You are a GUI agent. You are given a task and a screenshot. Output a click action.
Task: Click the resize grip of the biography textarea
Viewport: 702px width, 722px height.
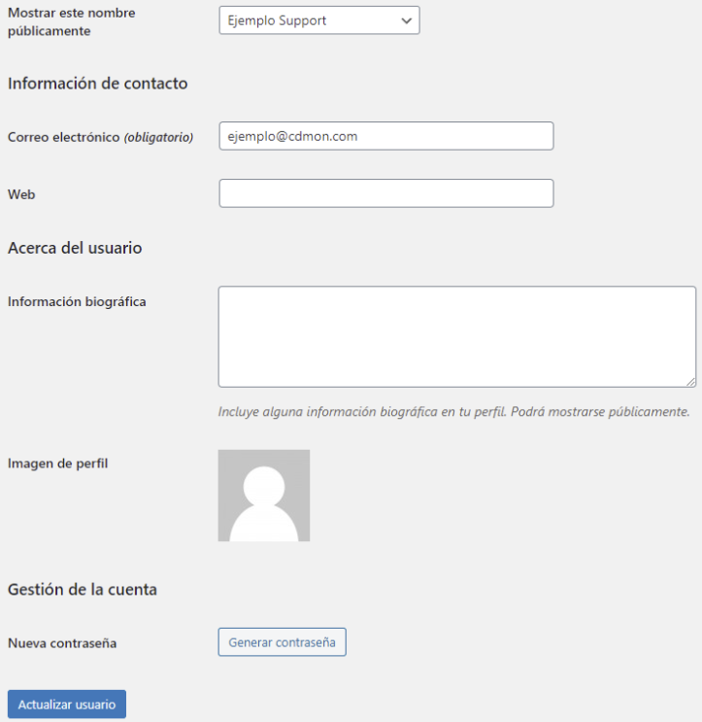[x=691, y=382]
